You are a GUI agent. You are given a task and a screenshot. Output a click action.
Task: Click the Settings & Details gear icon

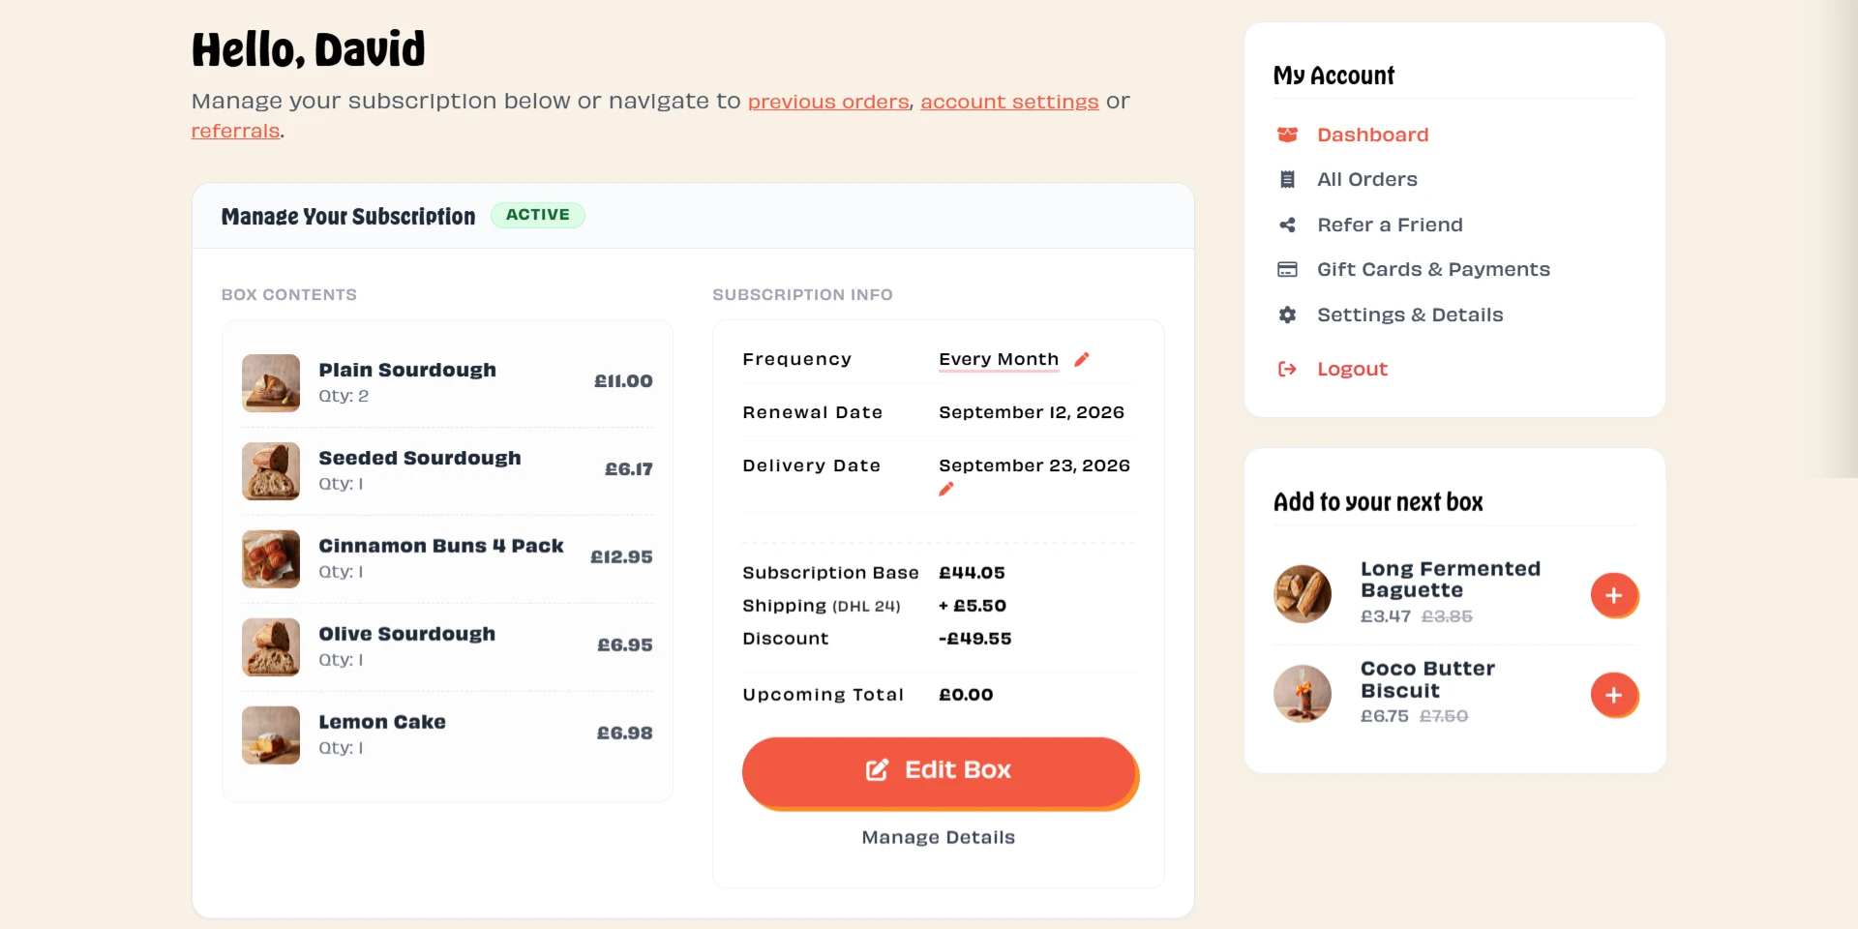[x=1287, y=315]
